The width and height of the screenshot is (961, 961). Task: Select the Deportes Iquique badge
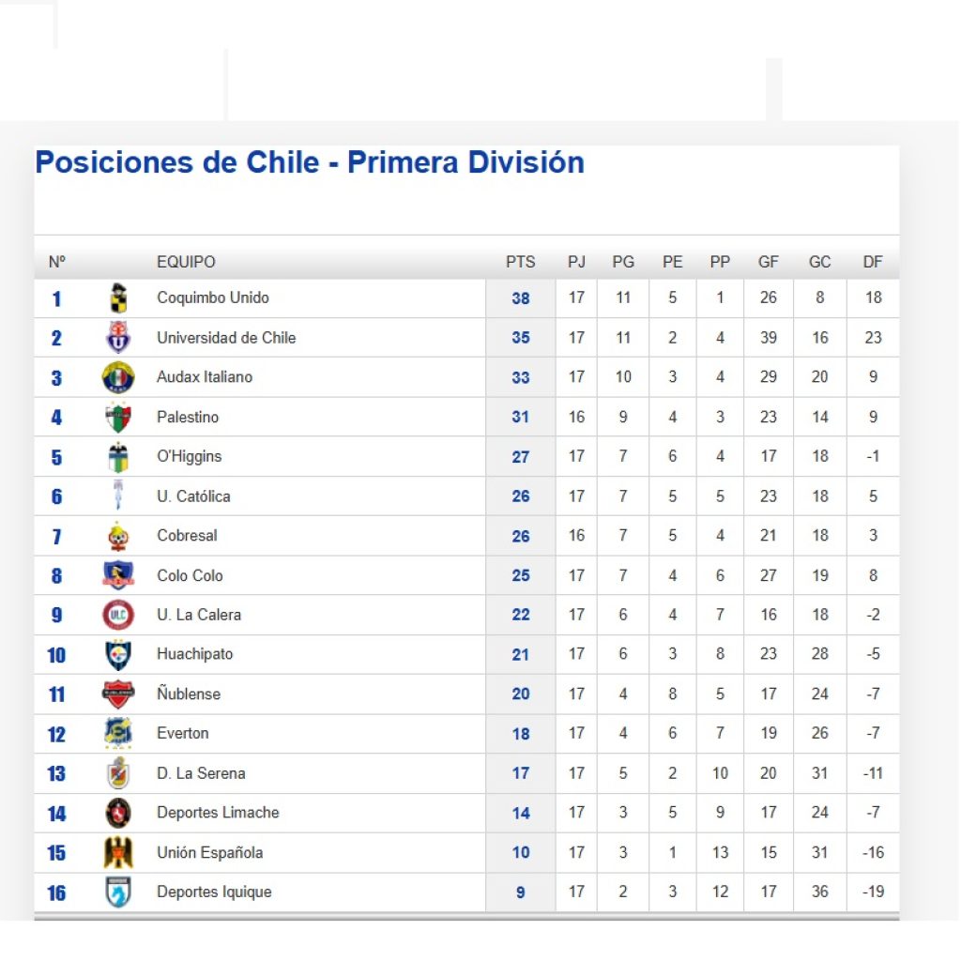118,892
